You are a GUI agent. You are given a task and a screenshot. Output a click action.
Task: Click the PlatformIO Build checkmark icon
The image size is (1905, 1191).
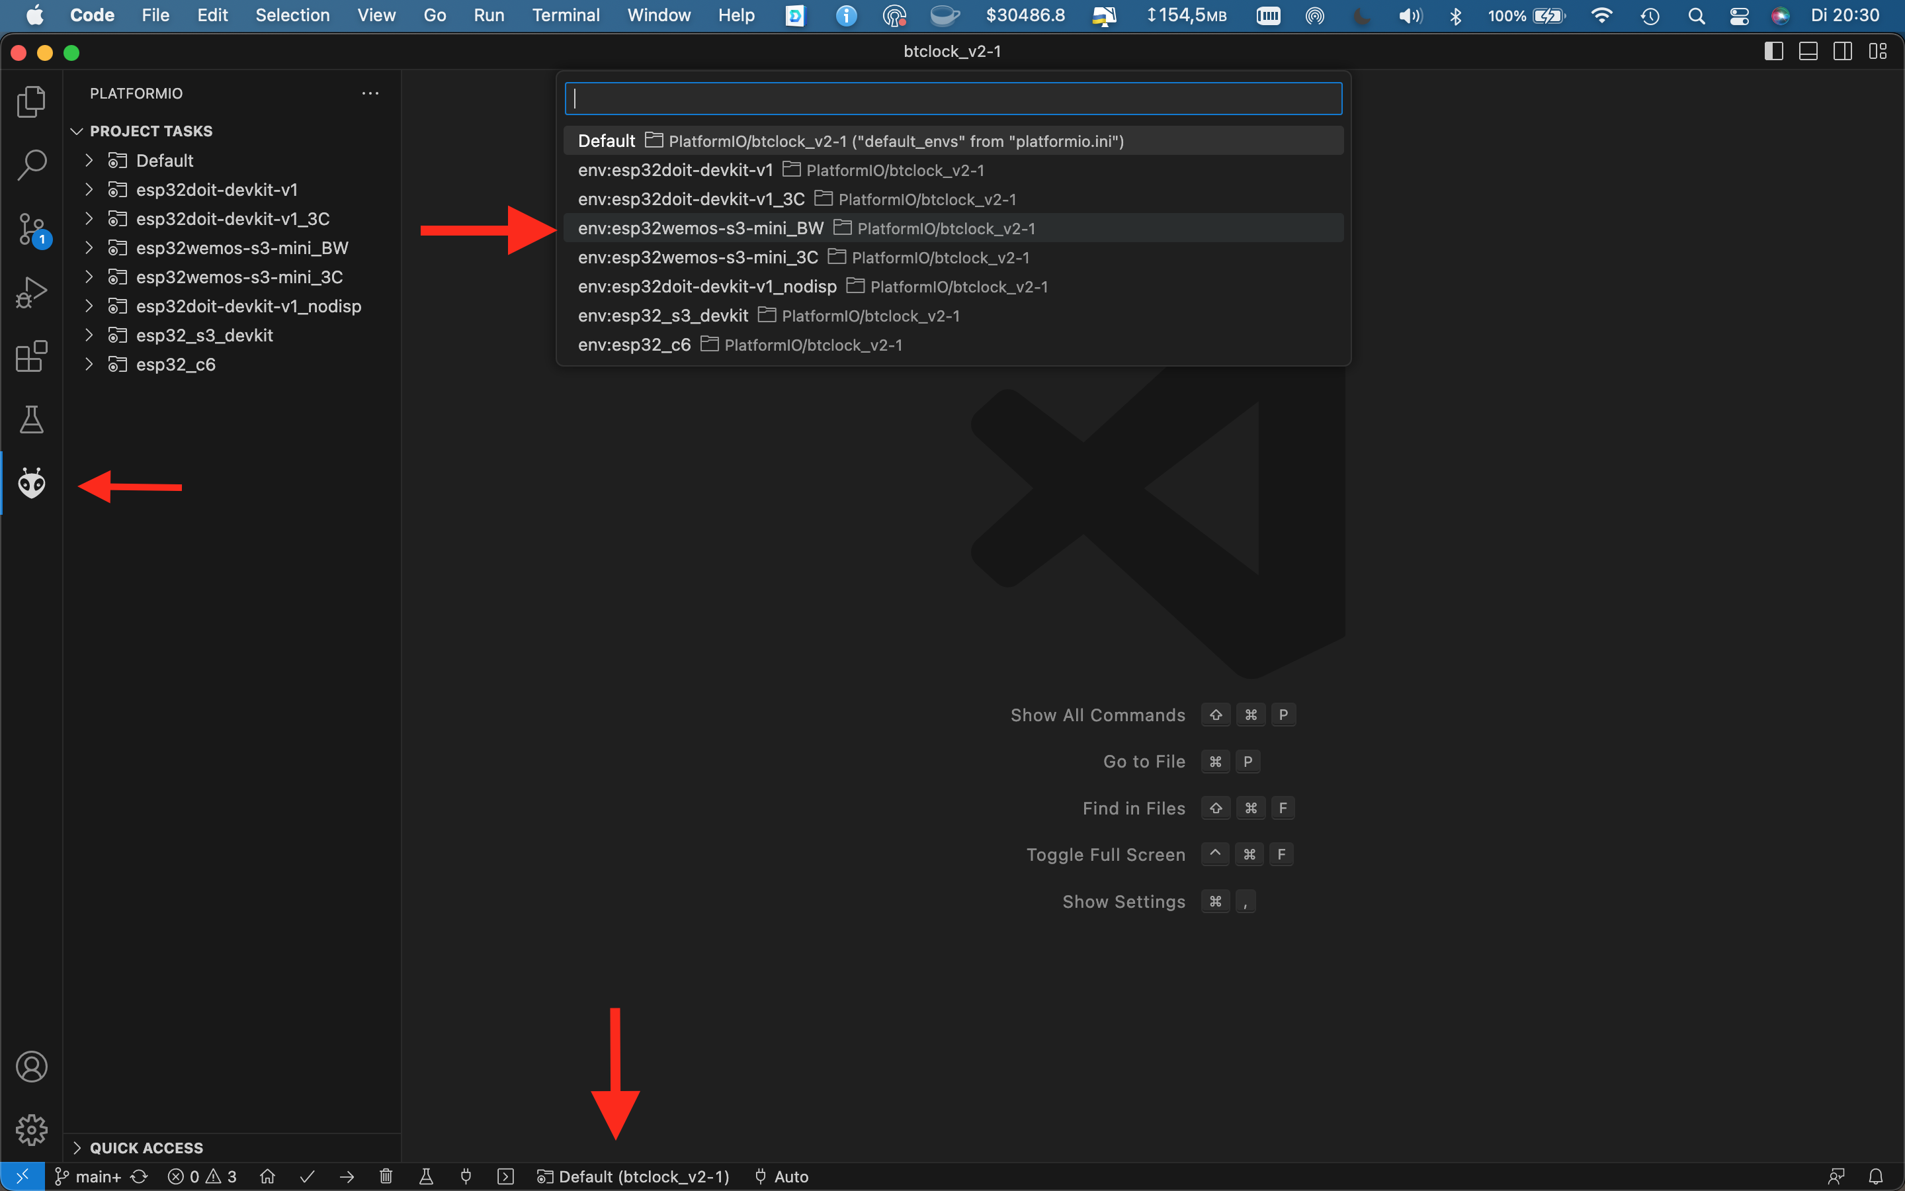[x=307, y=1176]
